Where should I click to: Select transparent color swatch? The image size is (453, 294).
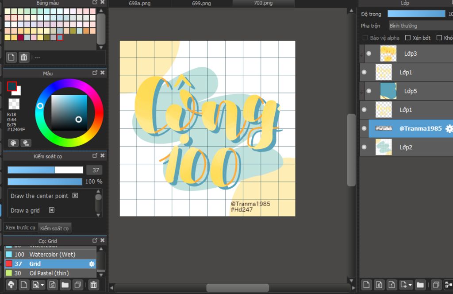tap(14, 104)
